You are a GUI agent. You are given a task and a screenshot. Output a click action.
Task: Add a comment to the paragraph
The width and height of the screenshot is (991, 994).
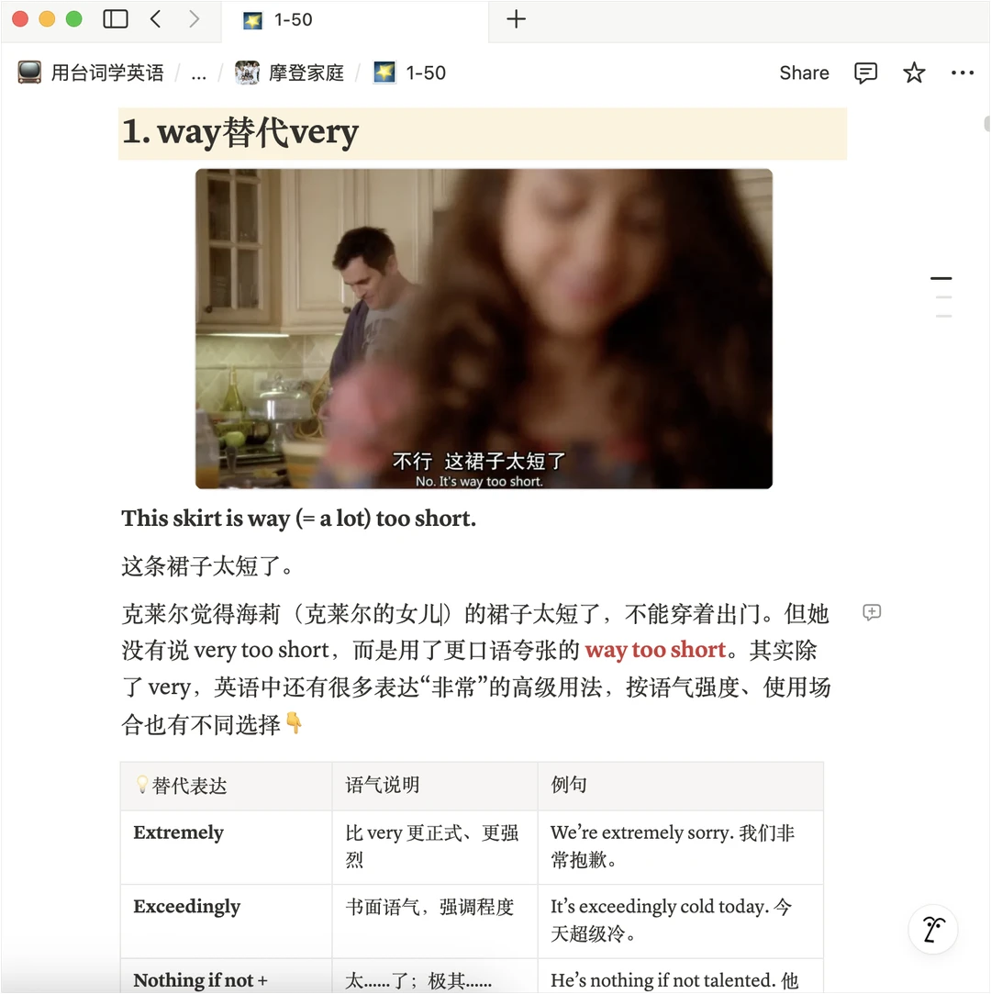pyautogui.click(x=872, y=612)
